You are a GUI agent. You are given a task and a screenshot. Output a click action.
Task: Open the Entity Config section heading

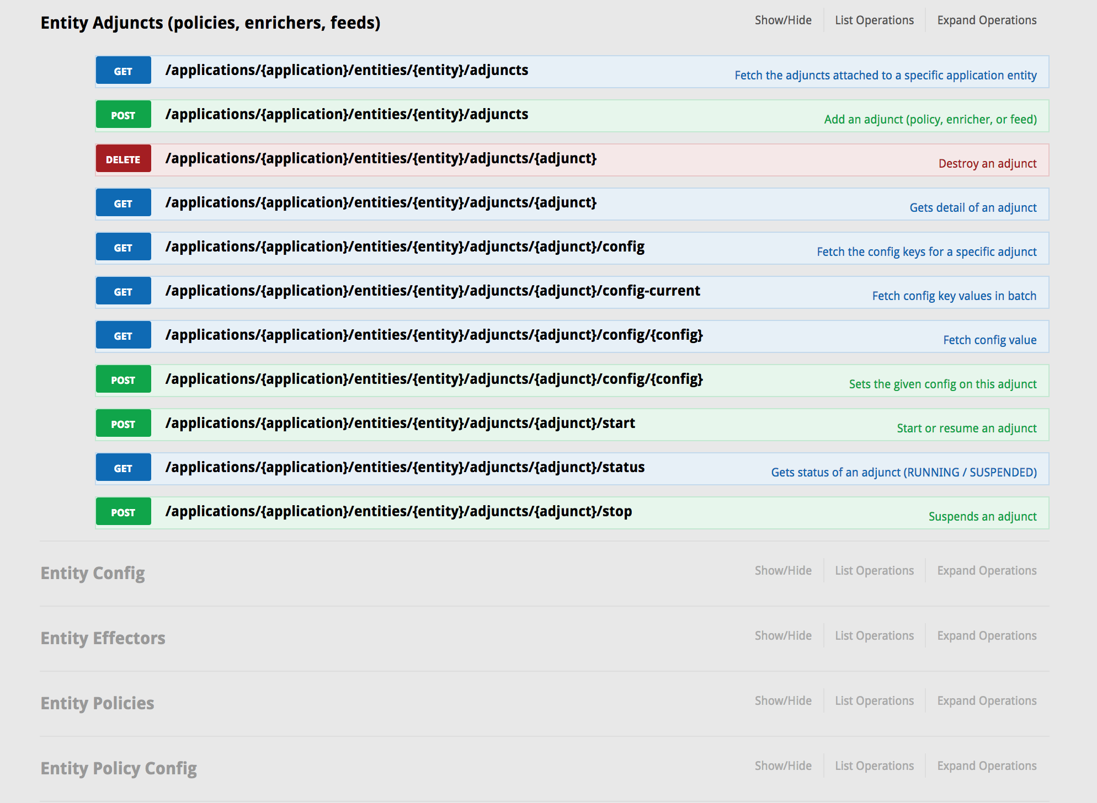[93, 573]
